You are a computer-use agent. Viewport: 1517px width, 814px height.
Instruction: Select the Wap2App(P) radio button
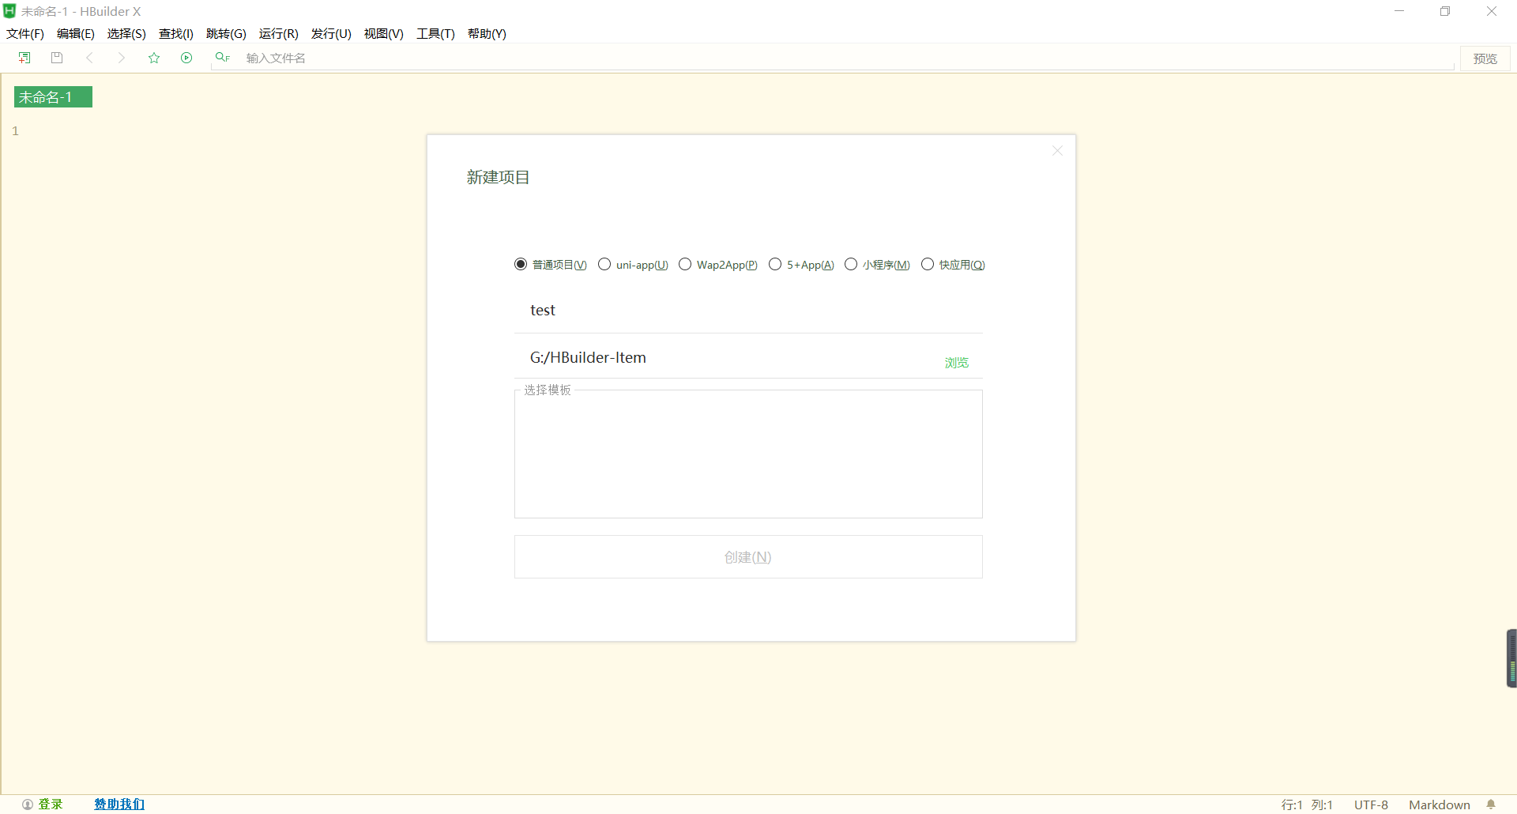[685, 264]
